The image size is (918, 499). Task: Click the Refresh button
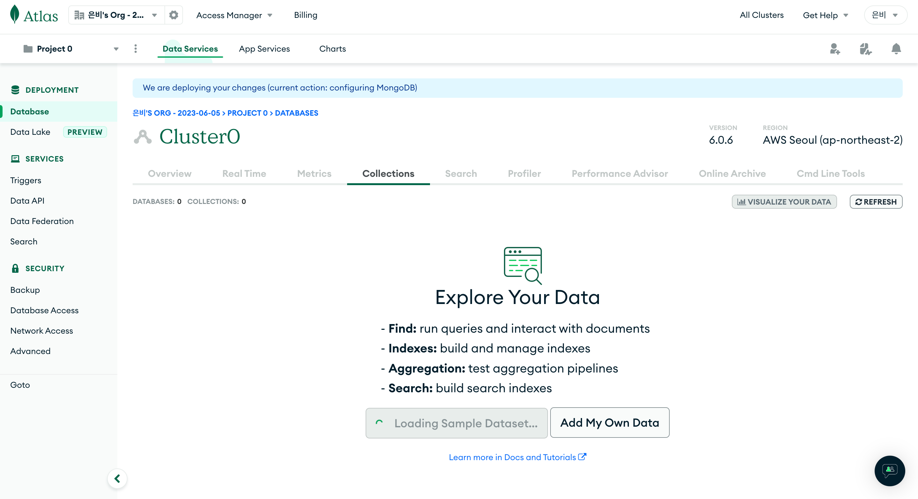876,202
